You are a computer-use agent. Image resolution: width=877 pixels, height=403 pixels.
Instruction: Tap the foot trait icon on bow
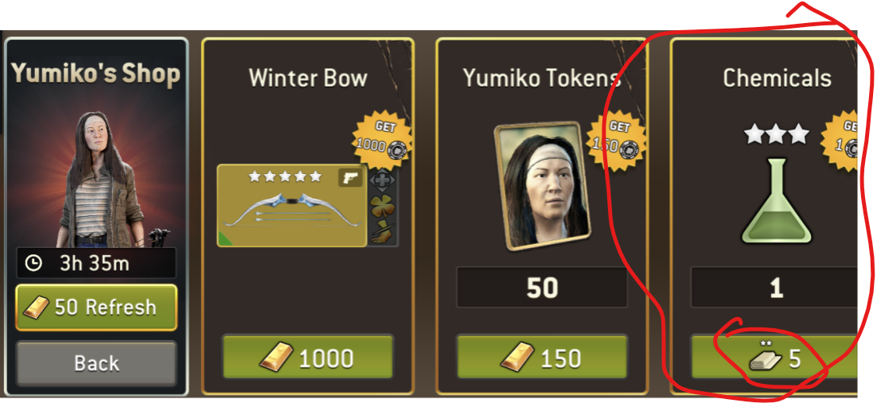pos(384,232)
